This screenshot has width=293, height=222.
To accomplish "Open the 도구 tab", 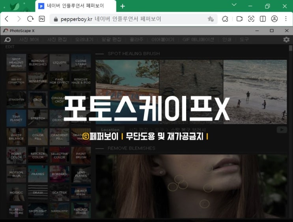I will click(x=244, y=40).
